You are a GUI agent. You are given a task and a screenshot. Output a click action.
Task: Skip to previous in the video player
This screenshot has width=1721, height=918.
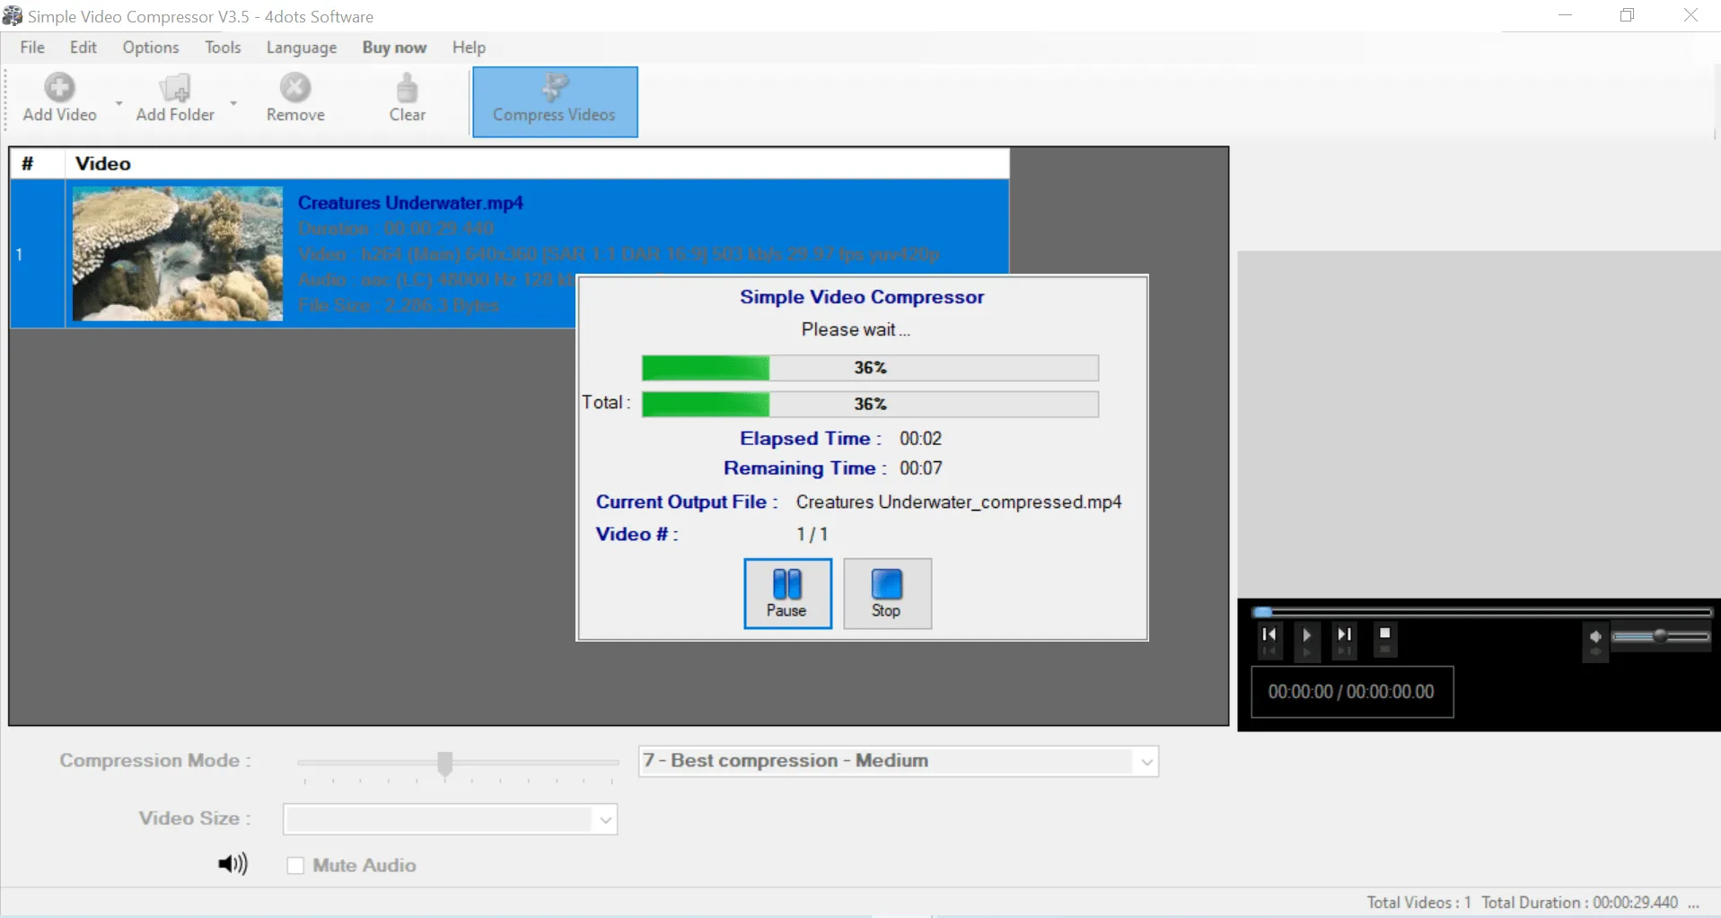pos(1269,634)
